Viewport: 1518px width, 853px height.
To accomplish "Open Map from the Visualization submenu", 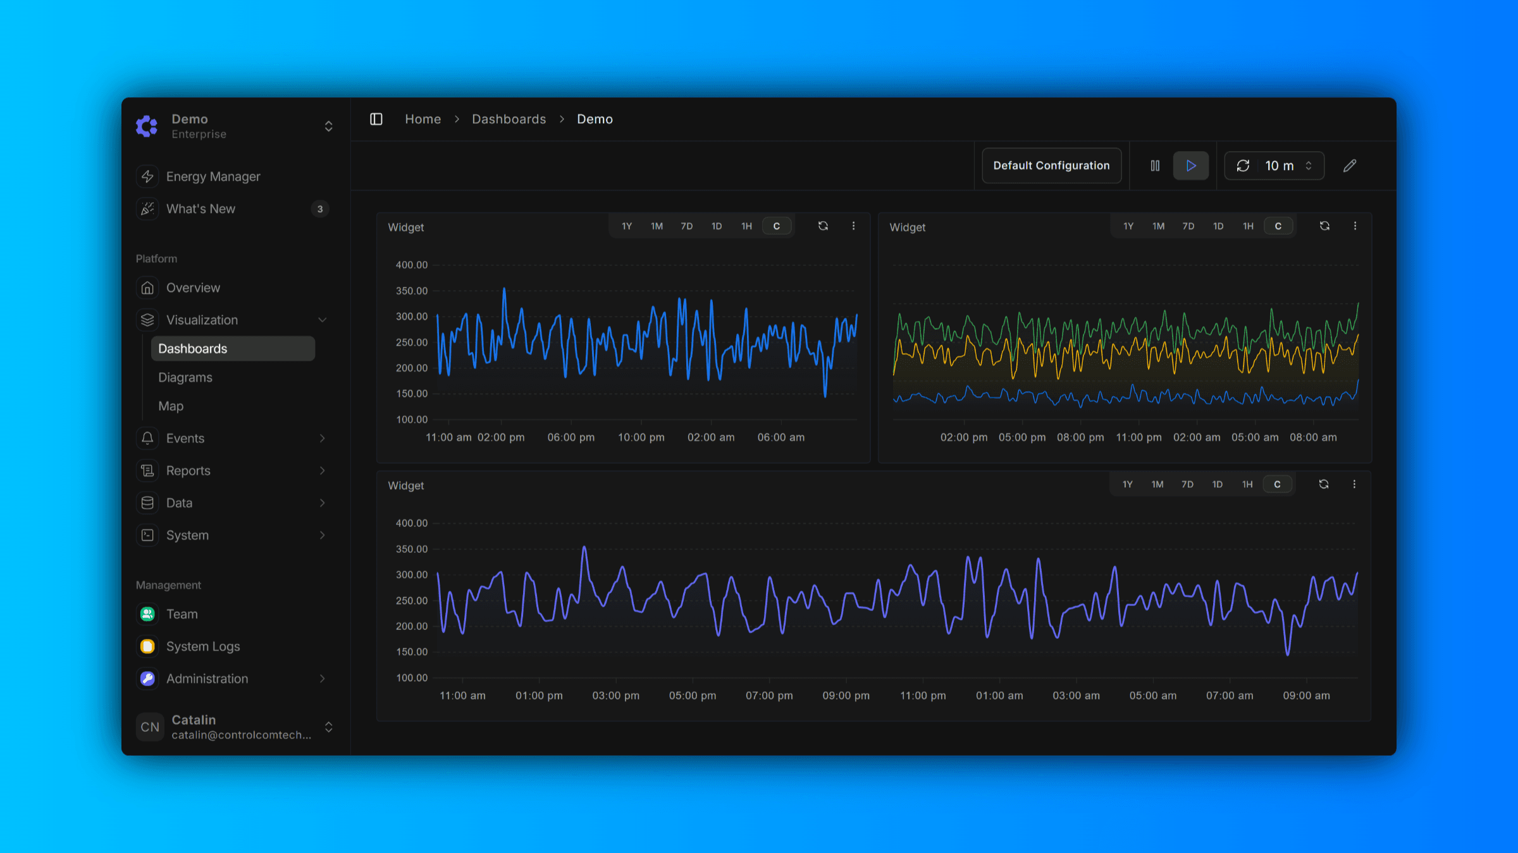I will coord(171,406).
